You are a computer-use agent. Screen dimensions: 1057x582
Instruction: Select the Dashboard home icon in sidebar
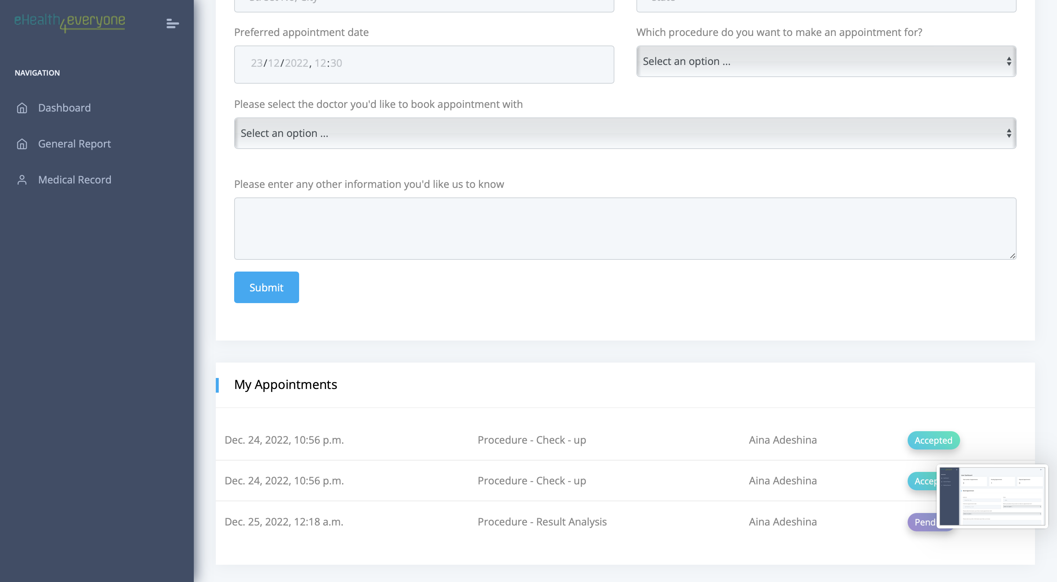click(22, 108)
